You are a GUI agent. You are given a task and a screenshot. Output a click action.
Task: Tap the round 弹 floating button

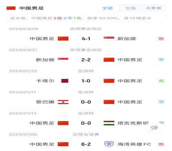[154, 128]
